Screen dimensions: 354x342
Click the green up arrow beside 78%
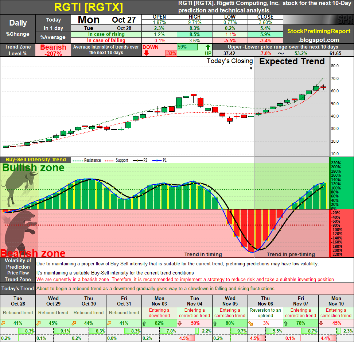point(286,323)
